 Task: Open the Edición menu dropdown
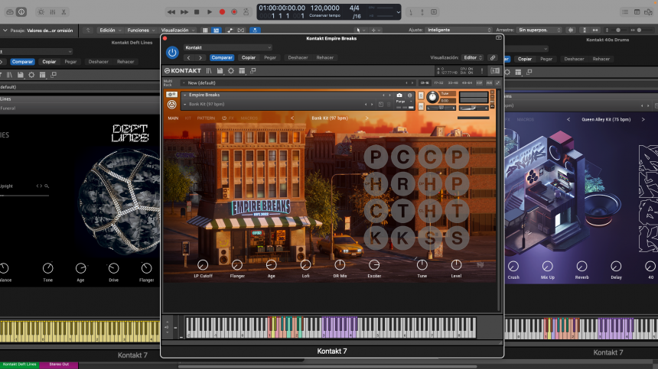[x=110, y=30]
